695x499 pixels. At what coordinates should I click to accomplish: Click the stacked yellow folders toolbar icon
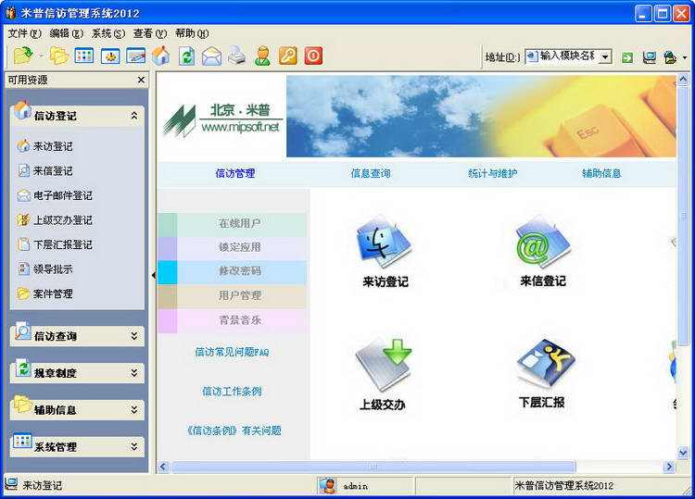58,56
